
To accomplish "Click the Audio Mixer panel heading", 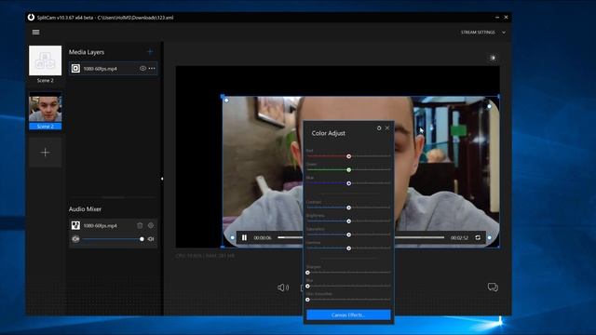I will coord(85,208).
